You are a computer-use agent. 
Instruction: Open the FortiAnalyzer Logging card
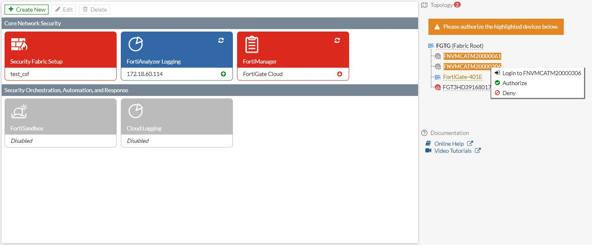tap(177, 56)
